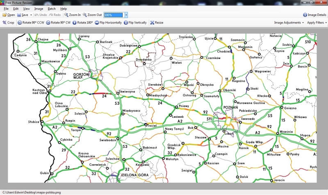Expand the Apply Filters dropdown
Screen dimensions: 328x195
pos(317,23)
